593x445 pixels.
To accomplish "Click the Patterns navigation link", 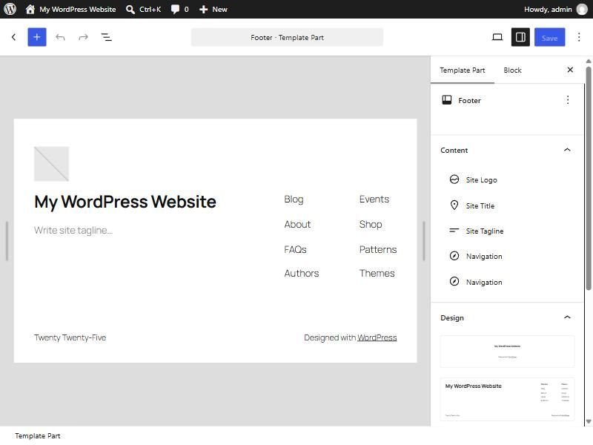I will [x=378, y=249].
